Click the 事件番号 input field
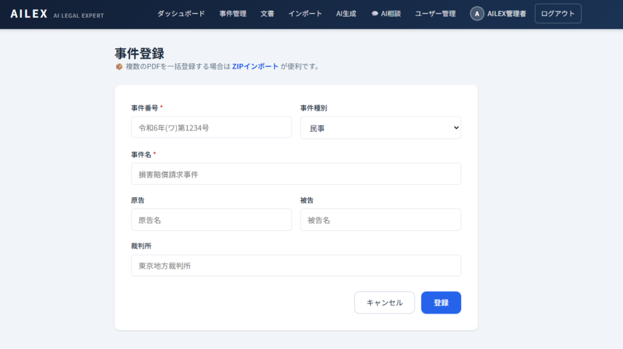The image size is (623, 349). tap(211, 128)
